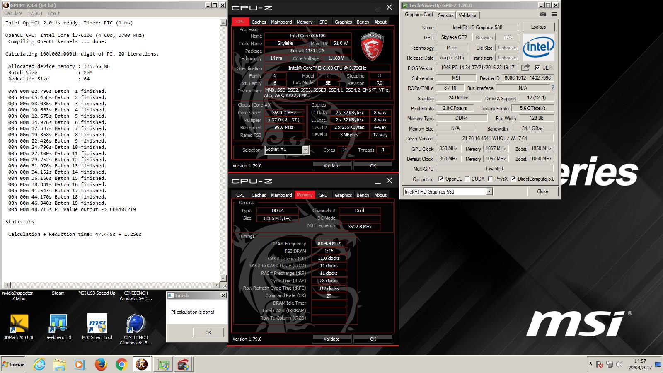This screenshot has height=373, width=663.
Task: Toggle the CUDA computing checkbox
Action: pos(467,179)
